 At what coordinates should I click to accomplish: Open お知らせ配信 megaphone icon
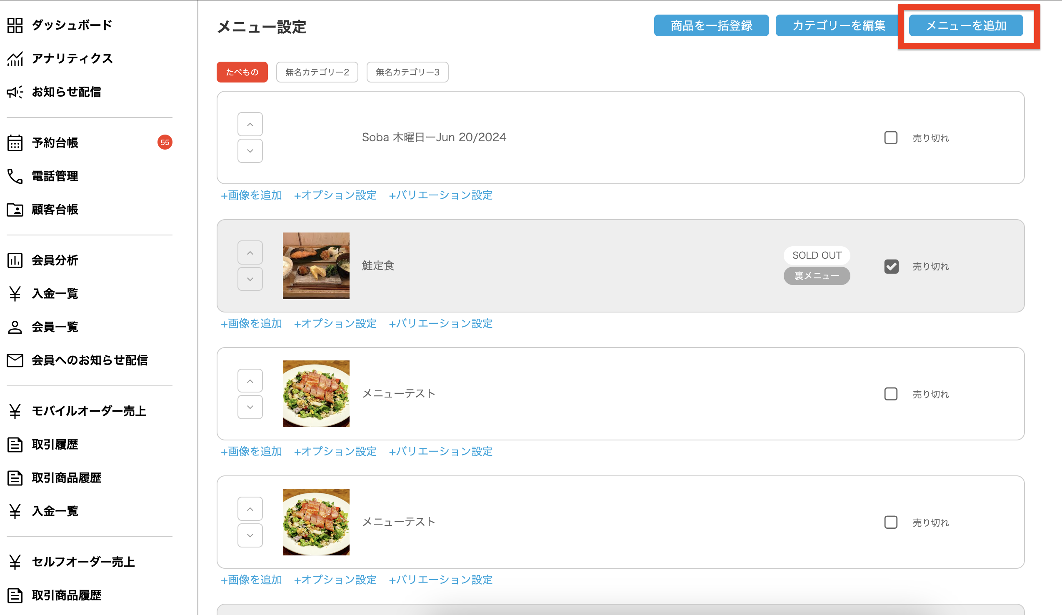(x=15, y=92)
